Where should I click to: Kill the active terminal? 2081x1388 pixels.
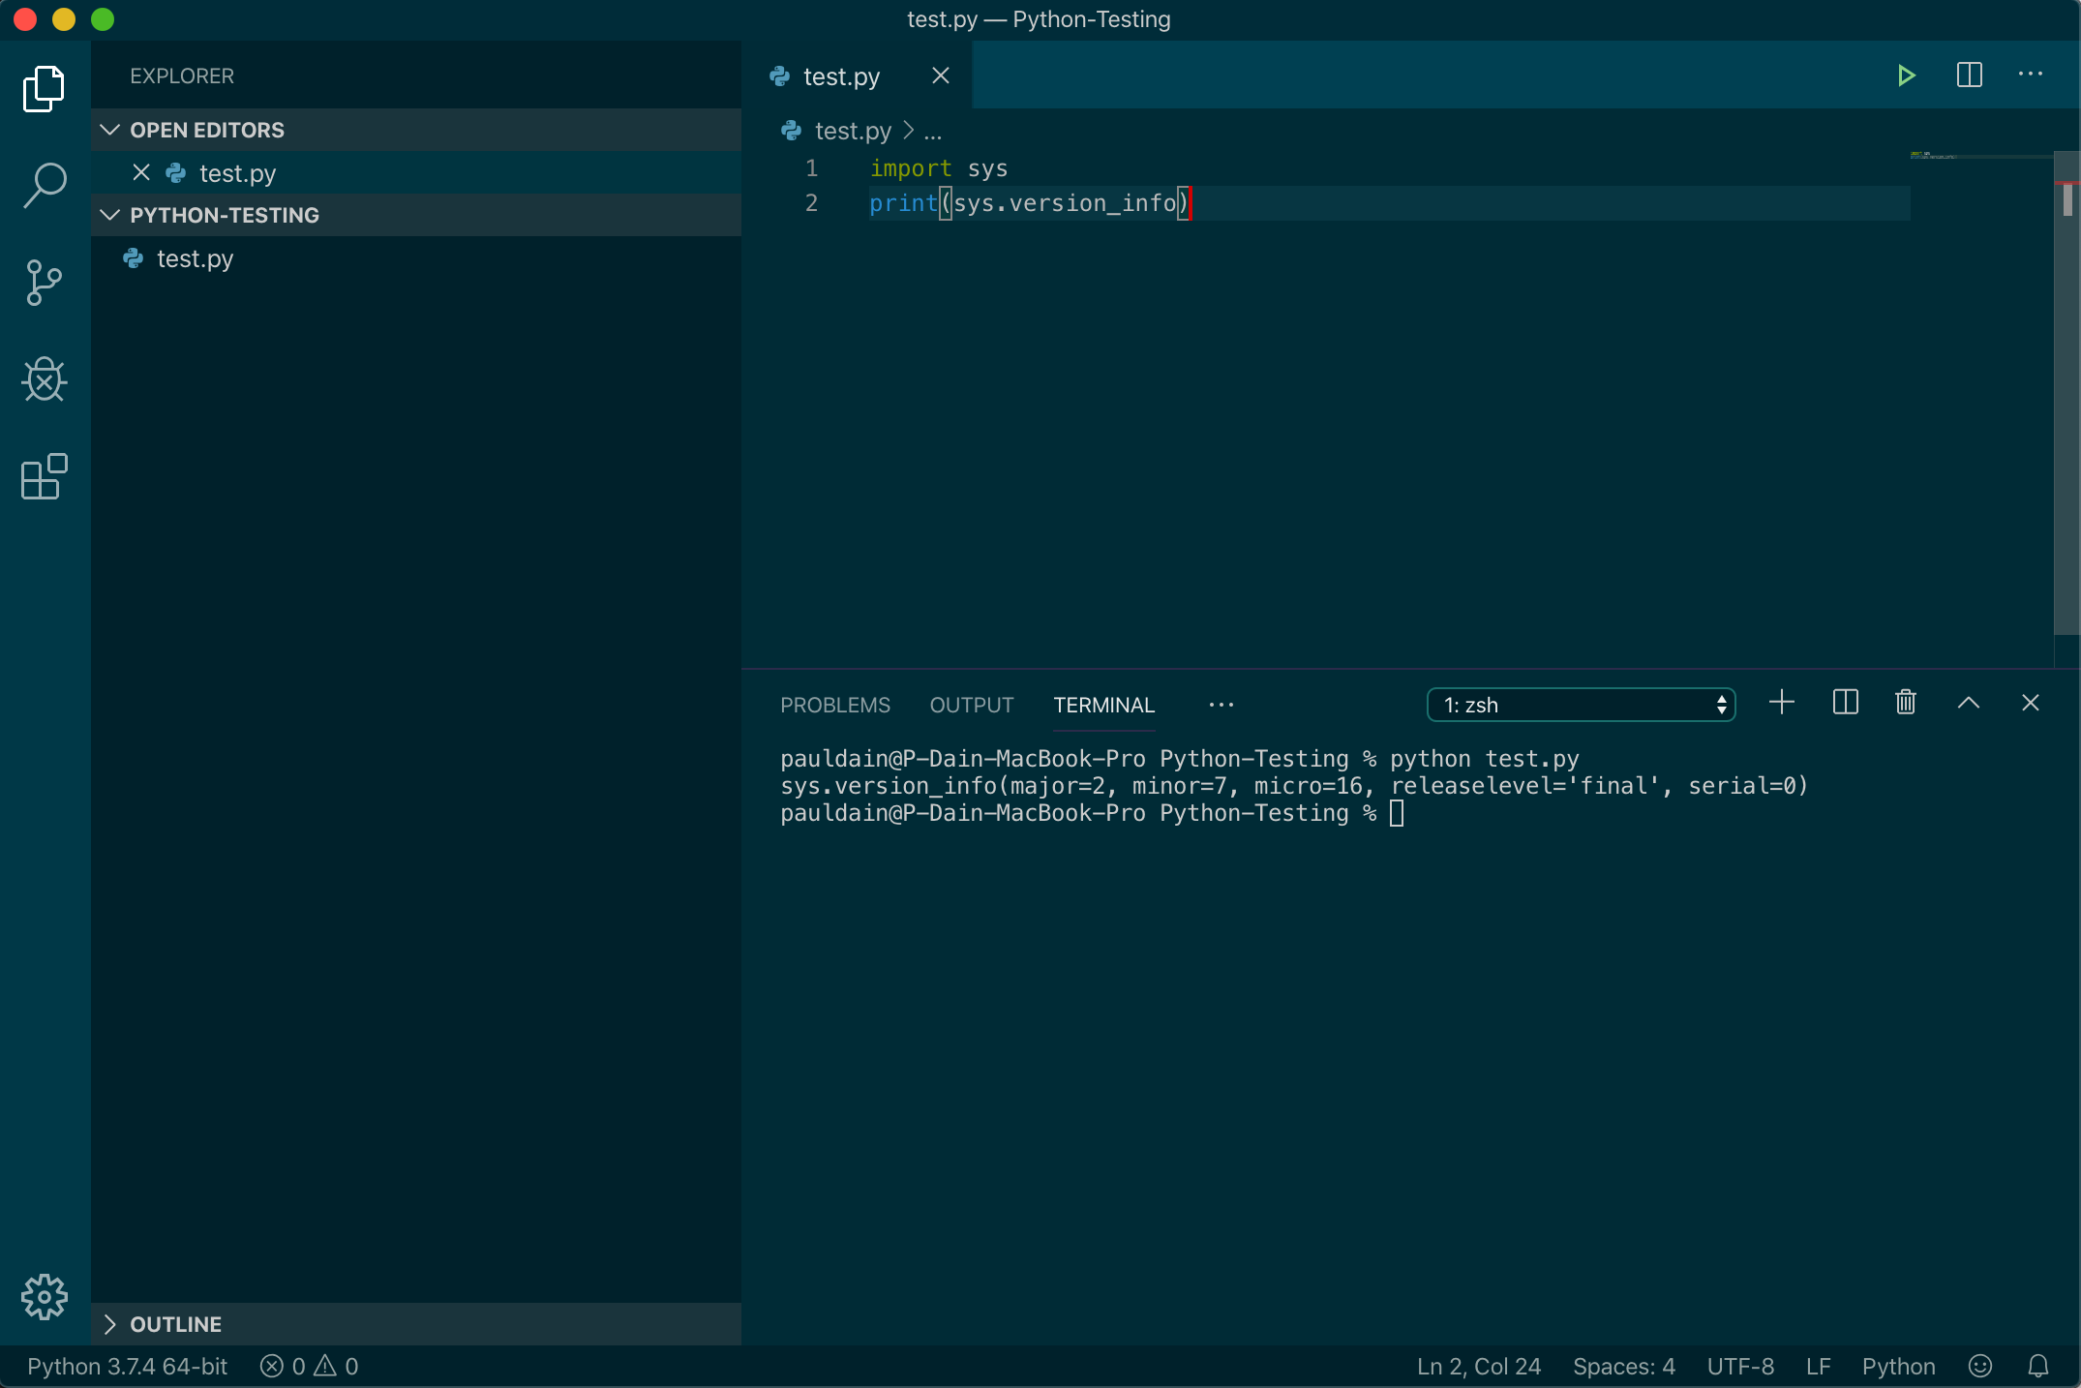(x=1905, y=703)
